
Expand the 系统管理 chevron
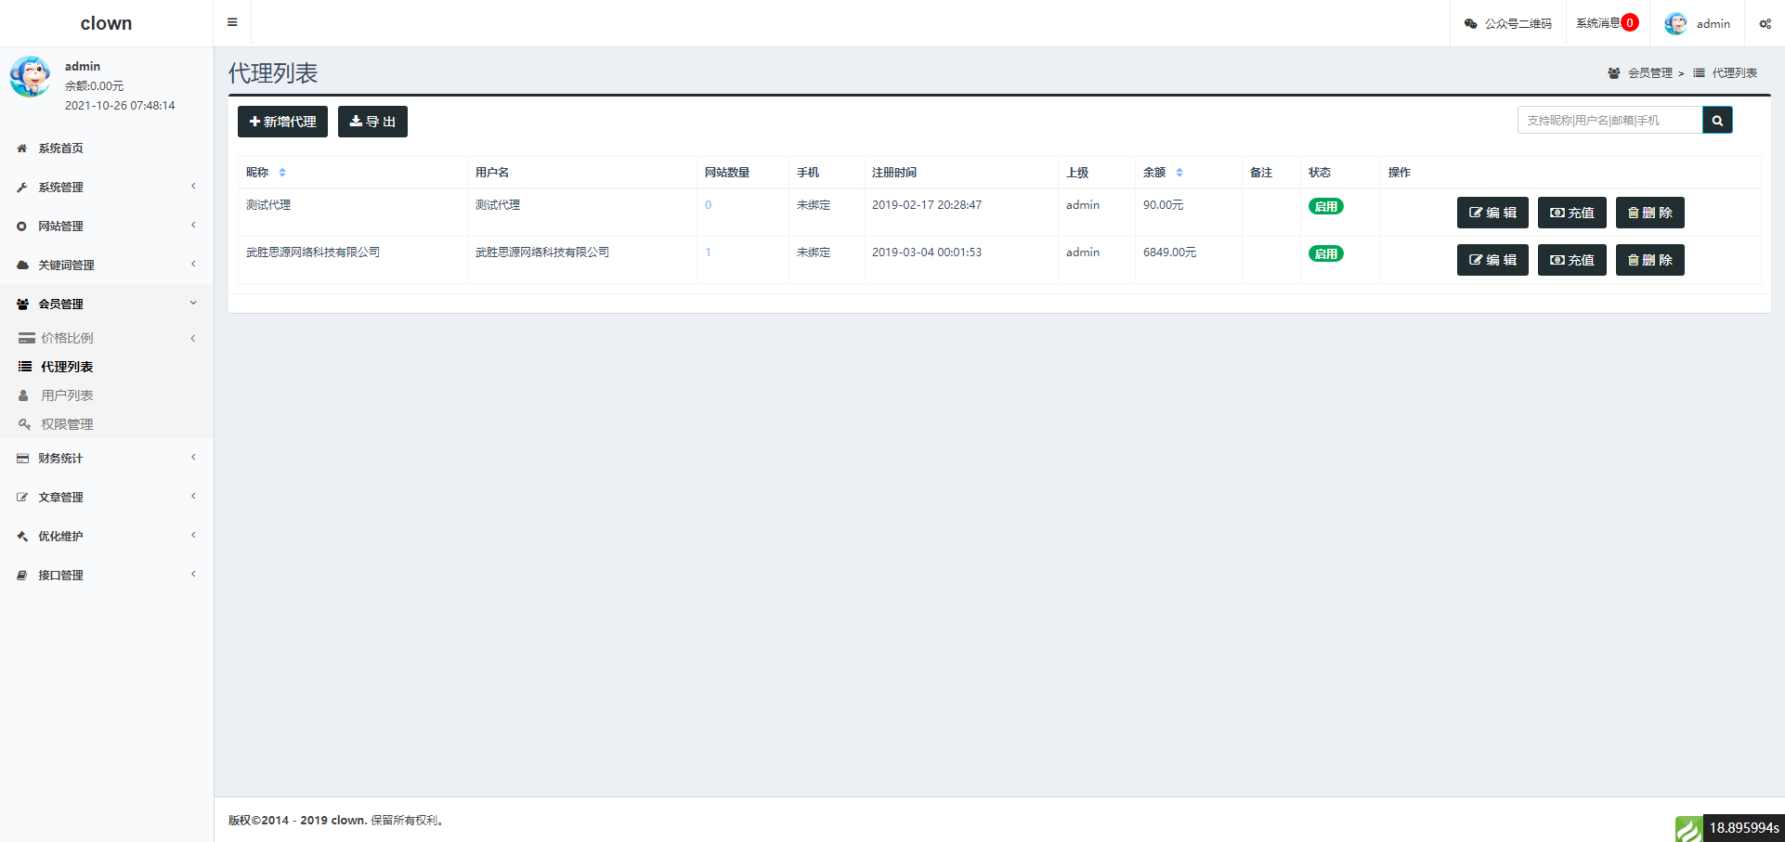[193, 187]
